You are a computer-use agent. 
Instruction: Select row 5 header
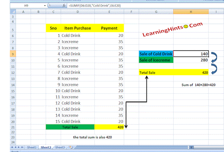point(13,28)
